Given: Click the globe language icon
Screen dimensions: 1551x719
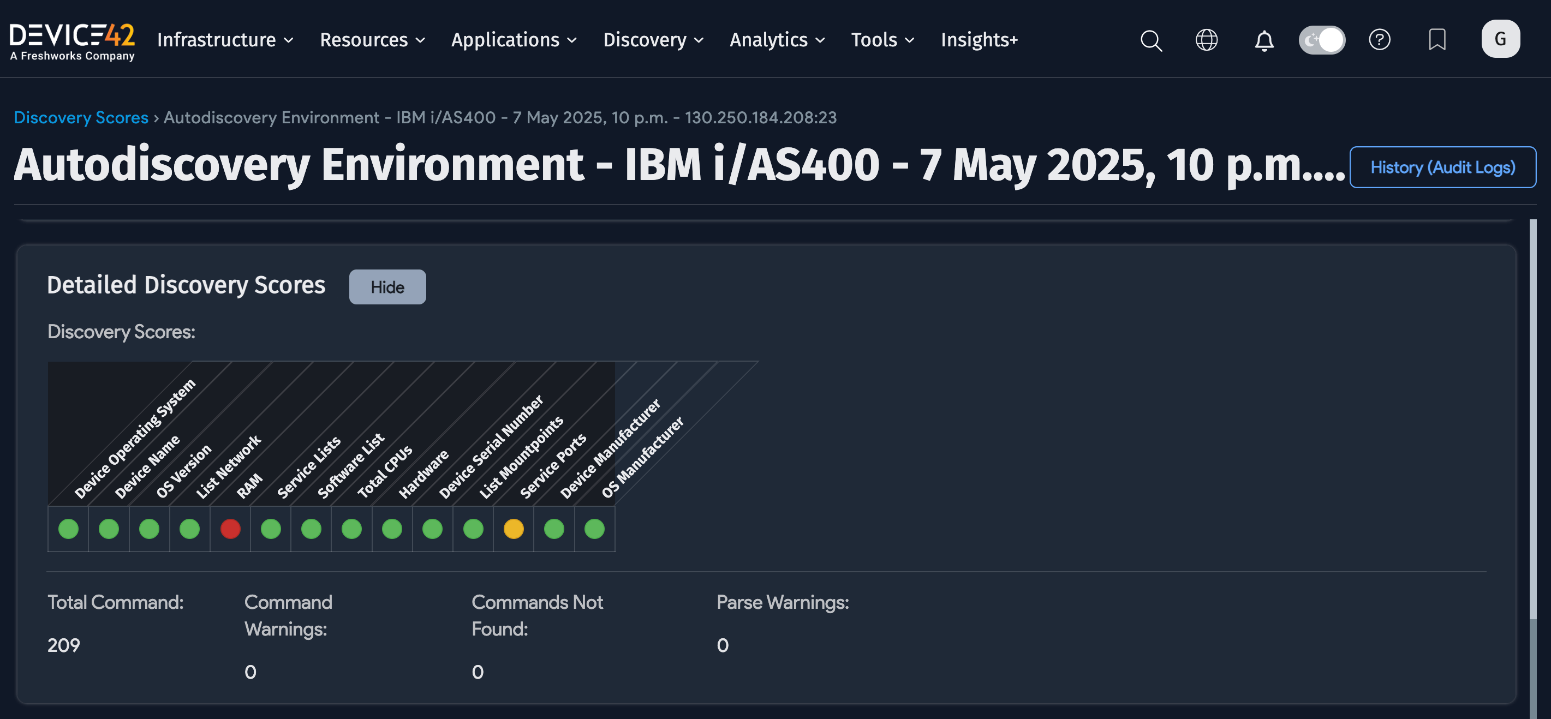Looking at the screenshot, I should (x=1206, y=40).
